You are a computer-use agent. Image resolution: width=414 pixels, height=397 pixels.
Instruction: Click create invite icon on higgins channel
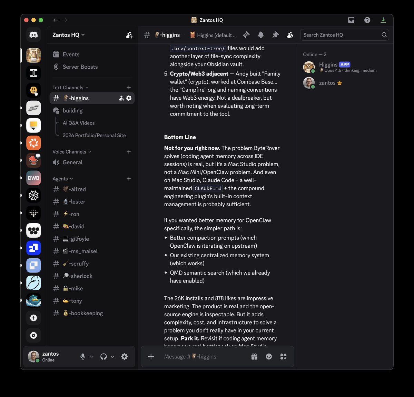pyautogui.click(x=121, y=98)
